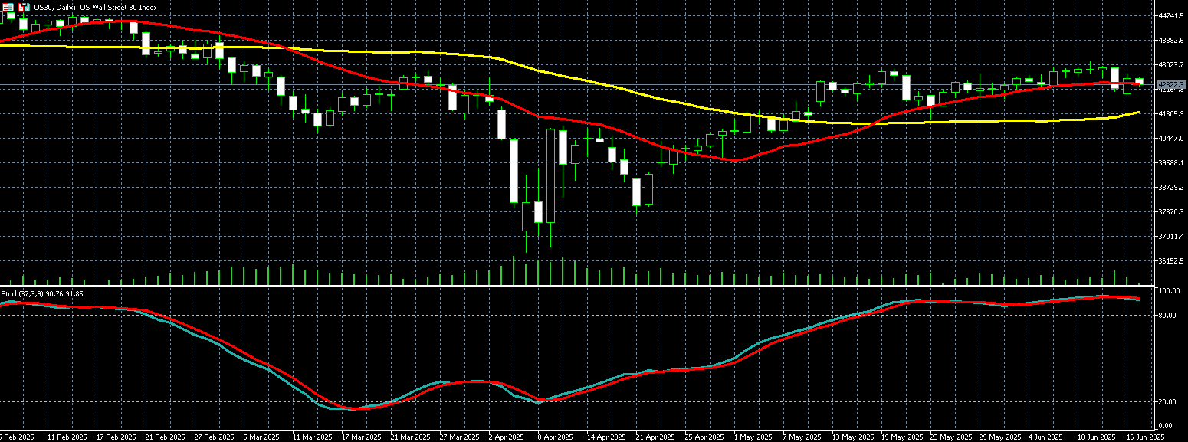1188x442 pixels.
Task: Select the red moving average at its lowest point
Action: pyautogui.click(x=736, y=160)
